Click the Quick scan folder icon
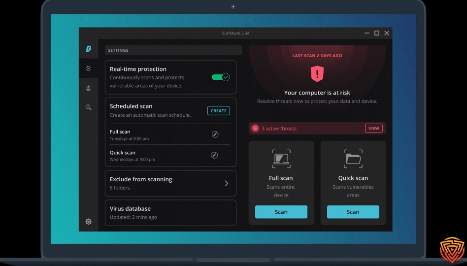This screenshot has height=266, width=467. click(353, 159)
